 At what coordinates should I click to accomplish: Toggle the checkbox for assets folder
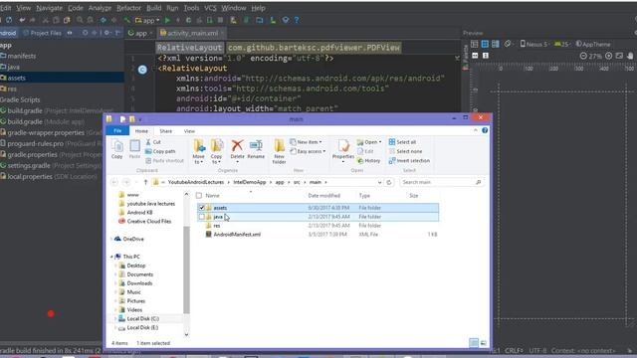coord(201,208)
